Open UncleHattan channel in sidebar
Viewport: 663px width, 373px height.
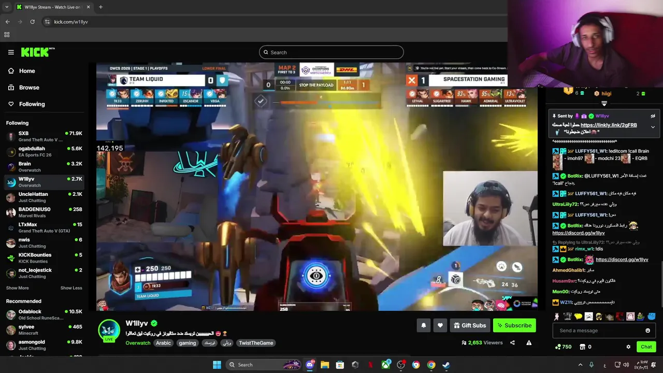(44, 197)
